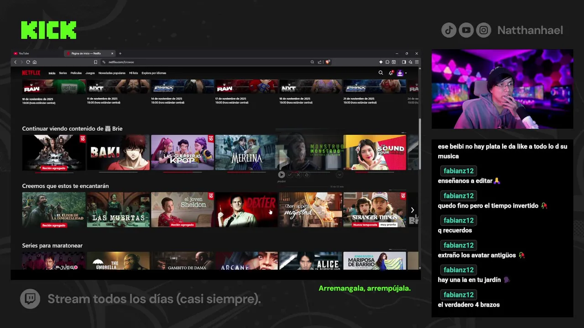The width and height of the screenshot is (584, 328).
Task: Open the Bon appétit majestad thumbnail
Action: click(x=311, y=210)
